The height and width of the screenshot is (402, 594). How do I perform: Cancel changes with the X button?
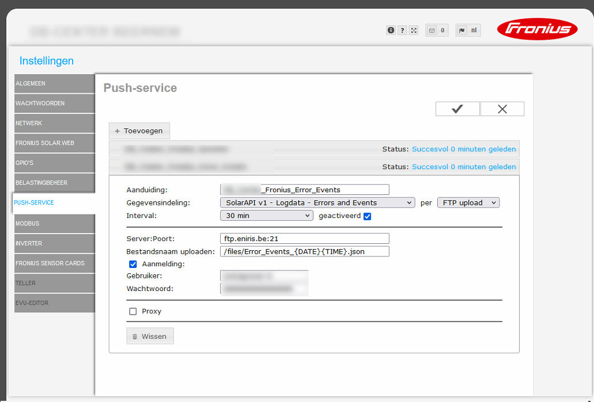[502, 109]
